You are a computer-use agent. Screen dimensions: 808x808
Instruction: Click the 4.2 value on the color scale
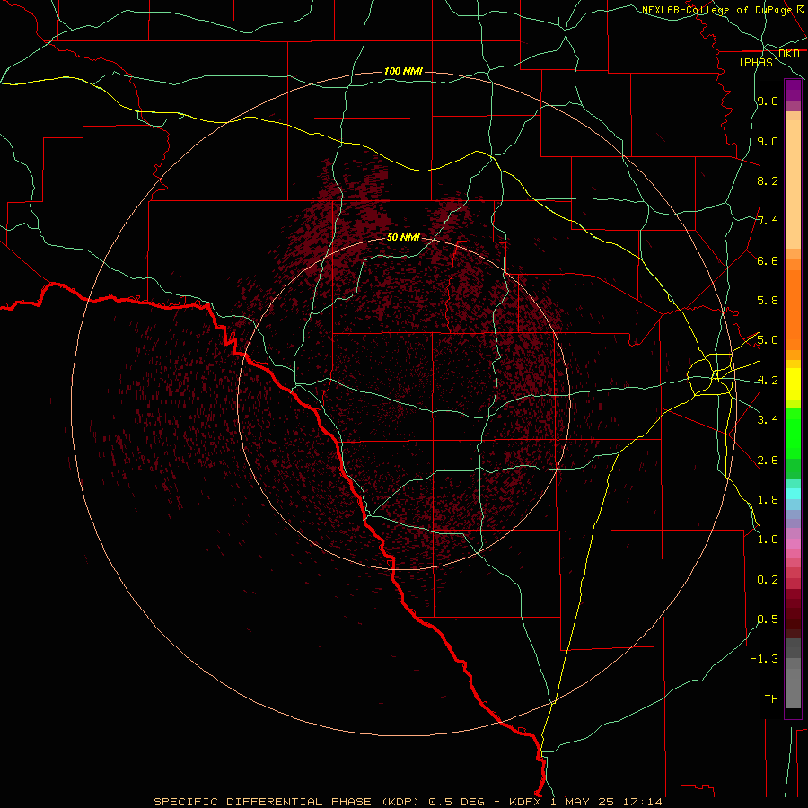(768, 381)
